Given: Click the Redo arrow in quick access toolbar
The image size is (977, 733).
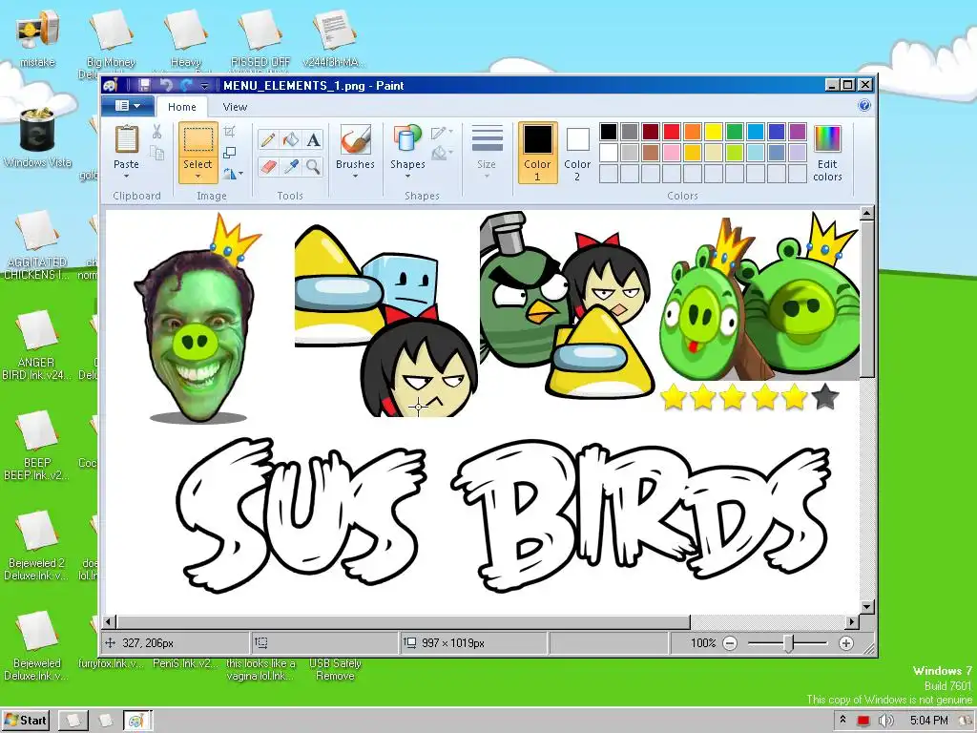Looking at the screenshot, I should point(186,85).
